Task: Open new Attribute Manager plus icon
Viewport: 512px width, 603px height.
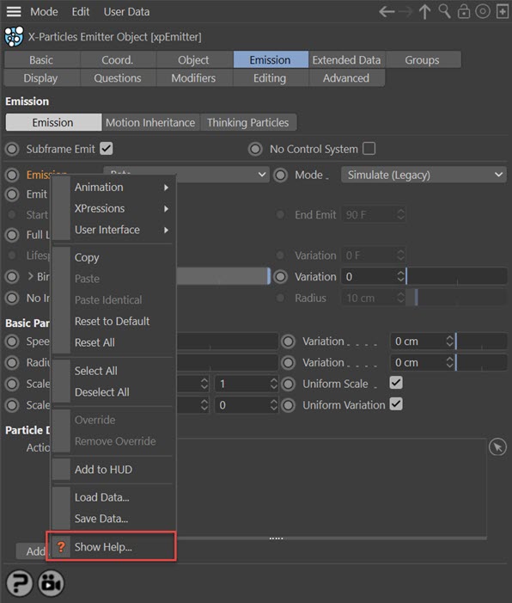Action: (x=502, y=11)
